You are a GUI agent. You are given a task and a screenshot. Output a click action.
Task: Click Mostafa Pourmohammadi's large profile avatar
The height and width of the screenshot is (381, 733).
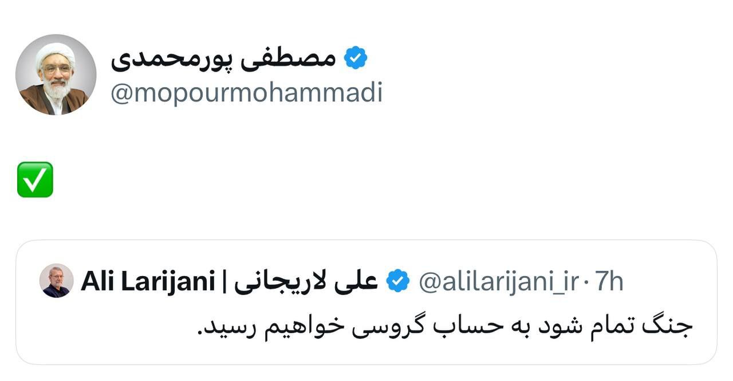click(x=56, y=74)
